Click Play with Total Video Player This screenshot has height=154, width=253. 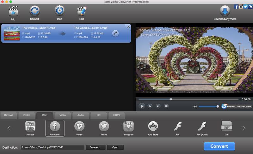(237, 106)
